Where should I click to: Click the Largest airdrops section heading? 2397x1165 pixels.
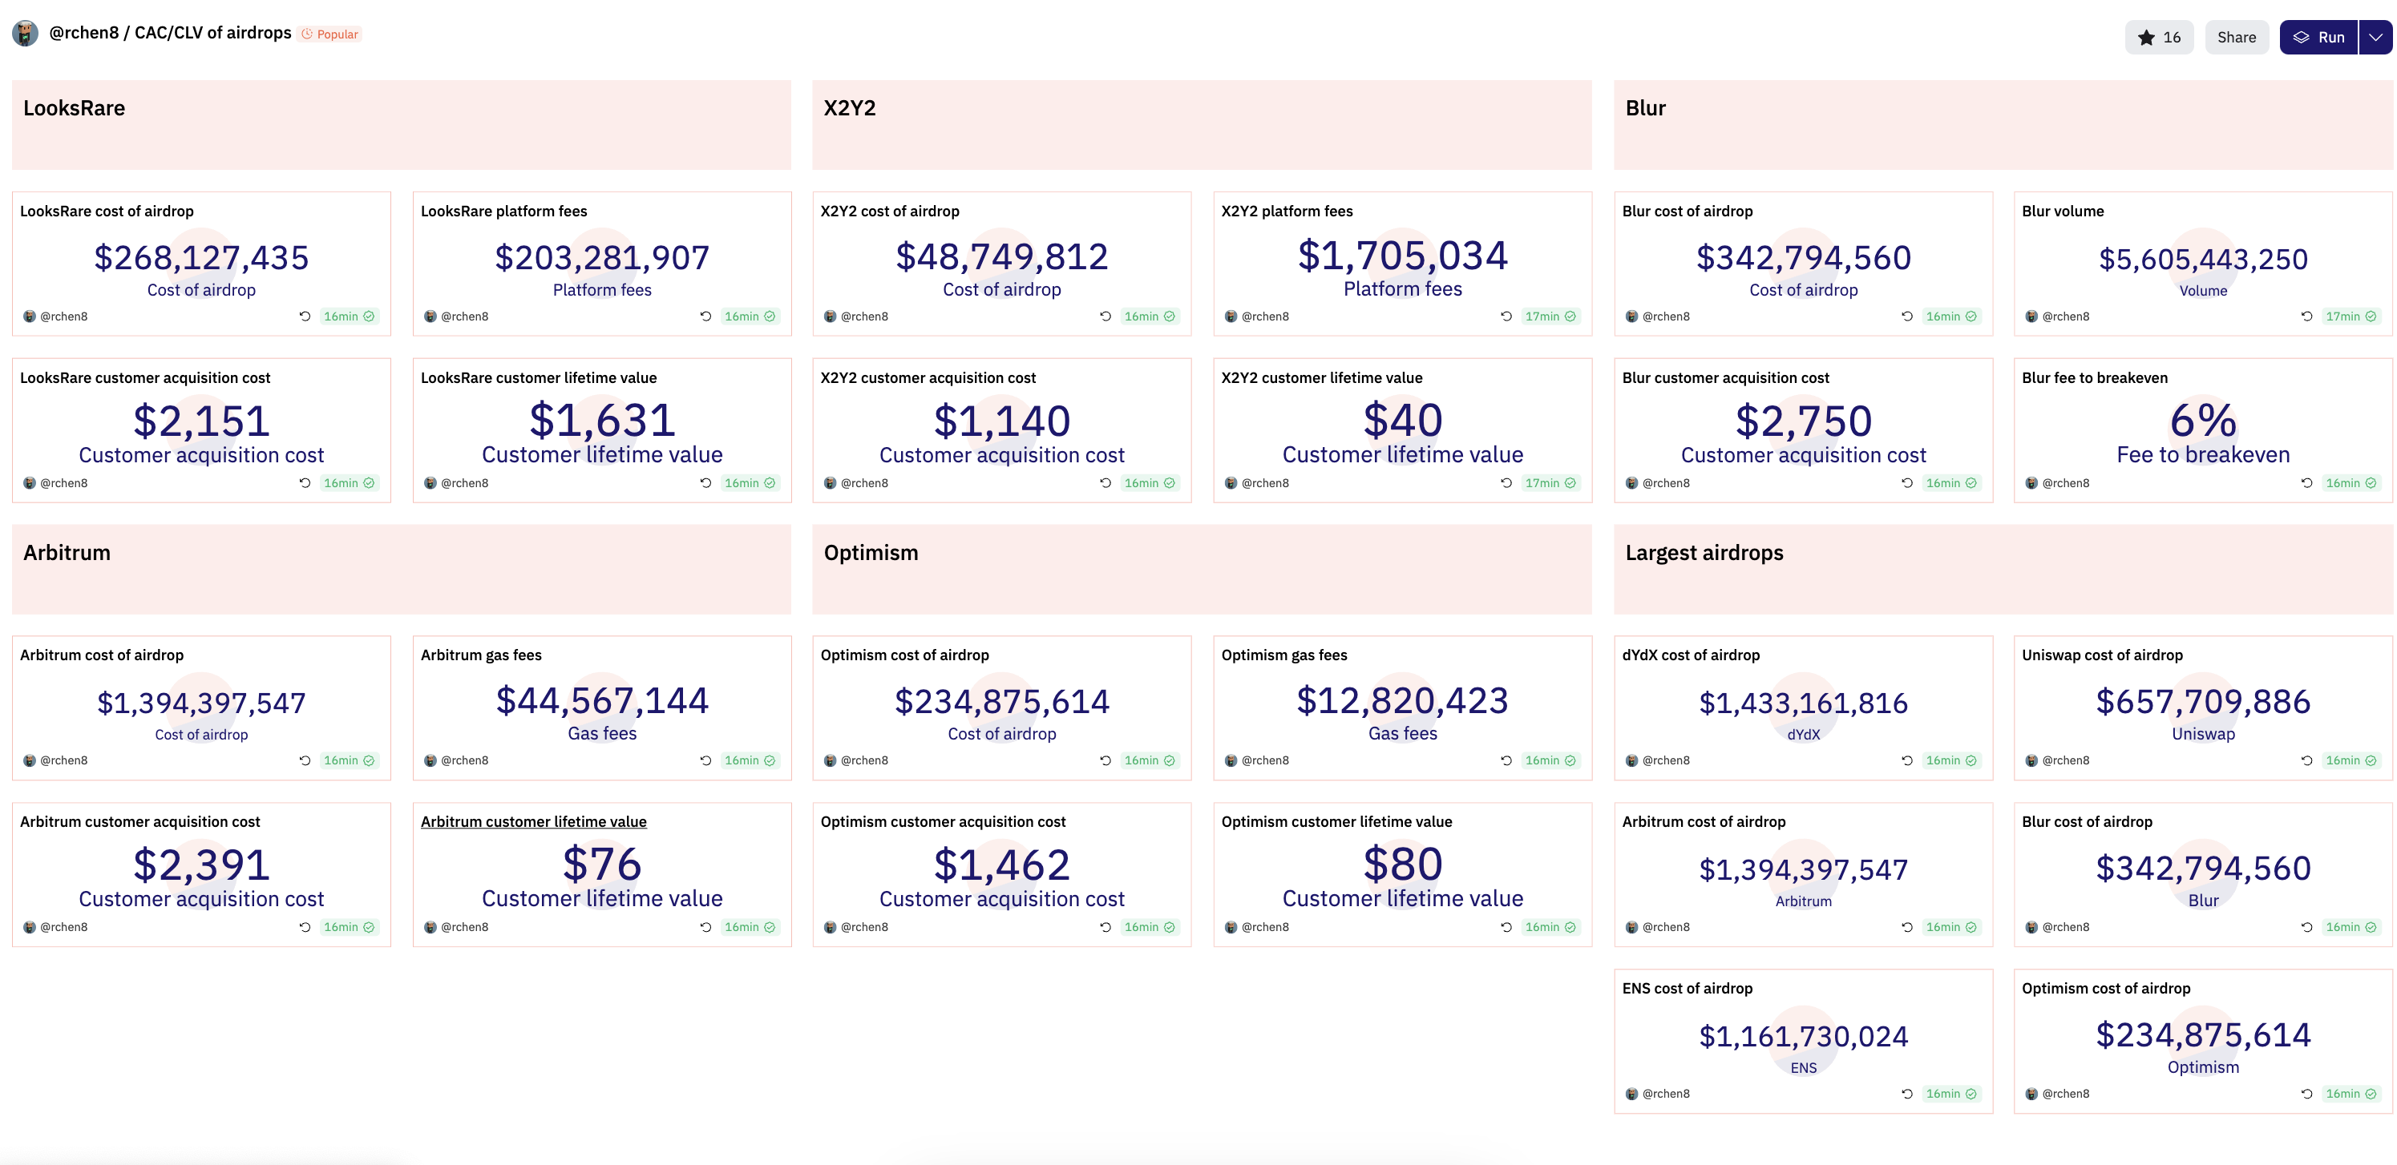coord(1704,553)
